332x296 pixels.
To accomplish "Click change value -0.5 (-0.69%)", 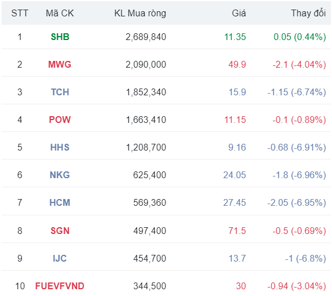I will point(299,231).
